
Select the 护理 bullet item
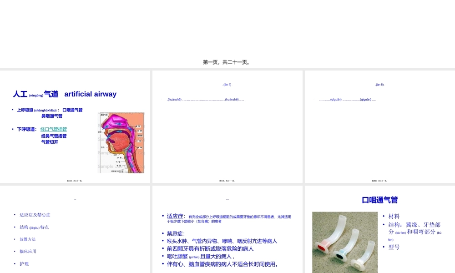(24, 263)
